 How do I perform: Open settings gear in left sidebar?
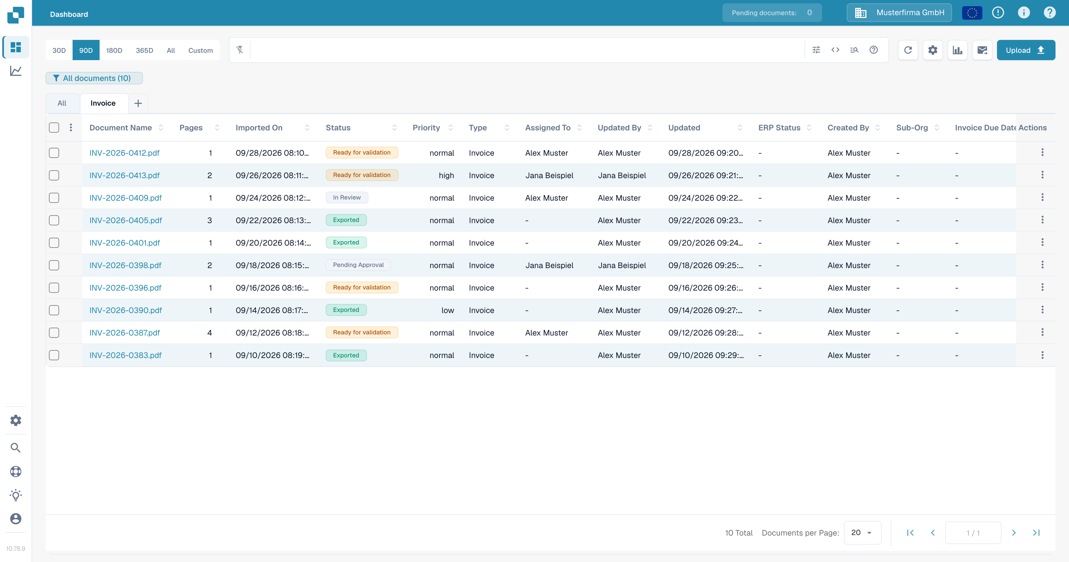(16, 420)
